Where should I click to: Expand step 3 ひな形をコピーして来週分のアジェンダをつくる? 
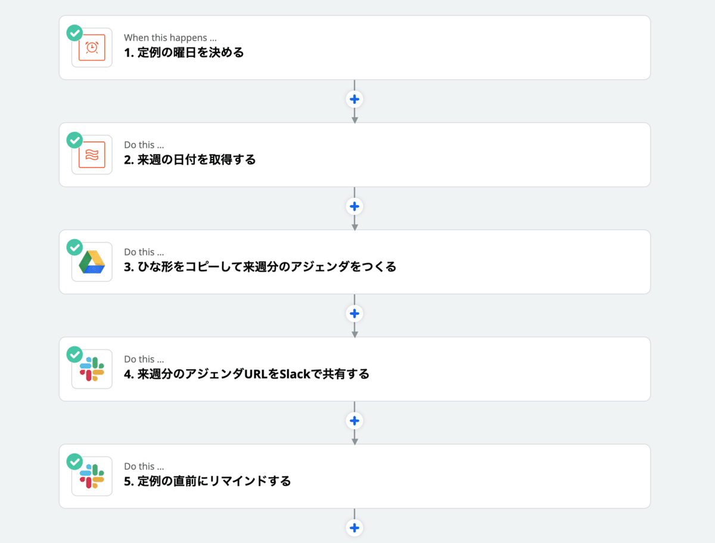coord(260,267)
